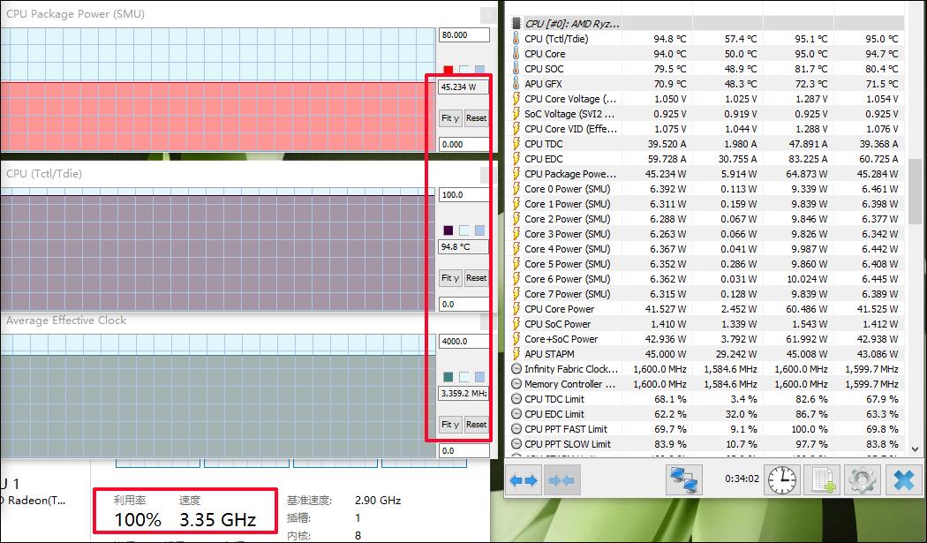Viewport: 927px width, 543px height.
Task: Click the 3,359.2 MHz current value box
Action: [x=464, y=394]
